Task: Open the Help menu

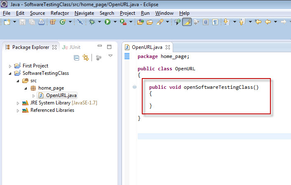Action: pyautogui.click(x=184, y=13)
